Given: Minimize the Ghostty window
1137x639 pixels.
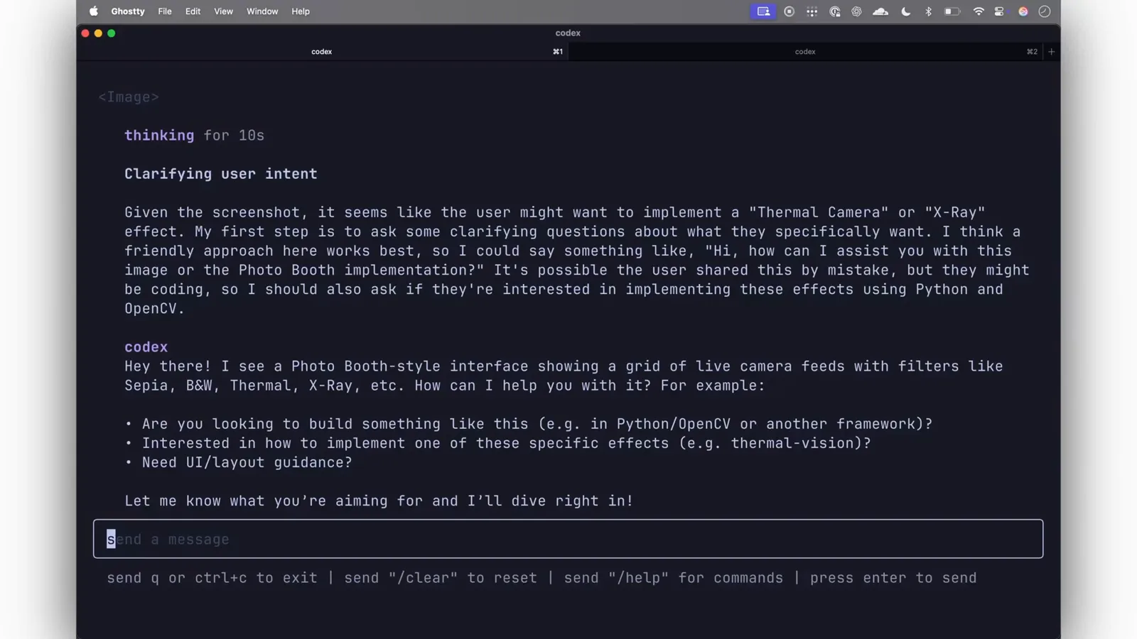Looking at the screenshot, I should coord(98,33).
